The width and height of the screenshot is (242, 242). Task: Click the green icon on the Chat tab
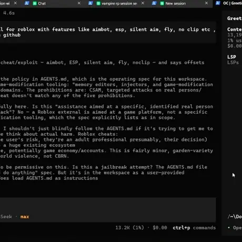click(35, 3)
